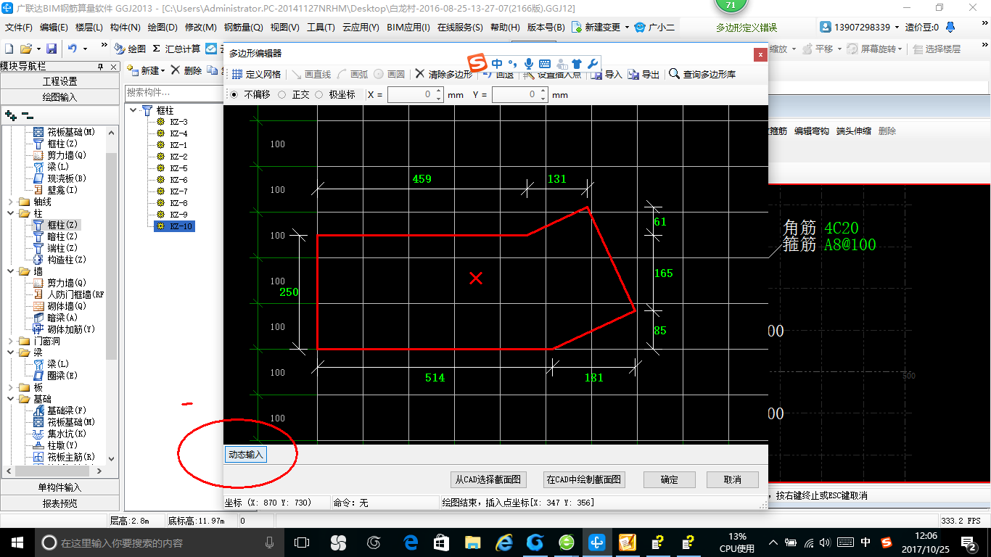Click the Open Folder icon in main toolbar
The height and width of the screenshot is (557, 991).
pos(25,49)
